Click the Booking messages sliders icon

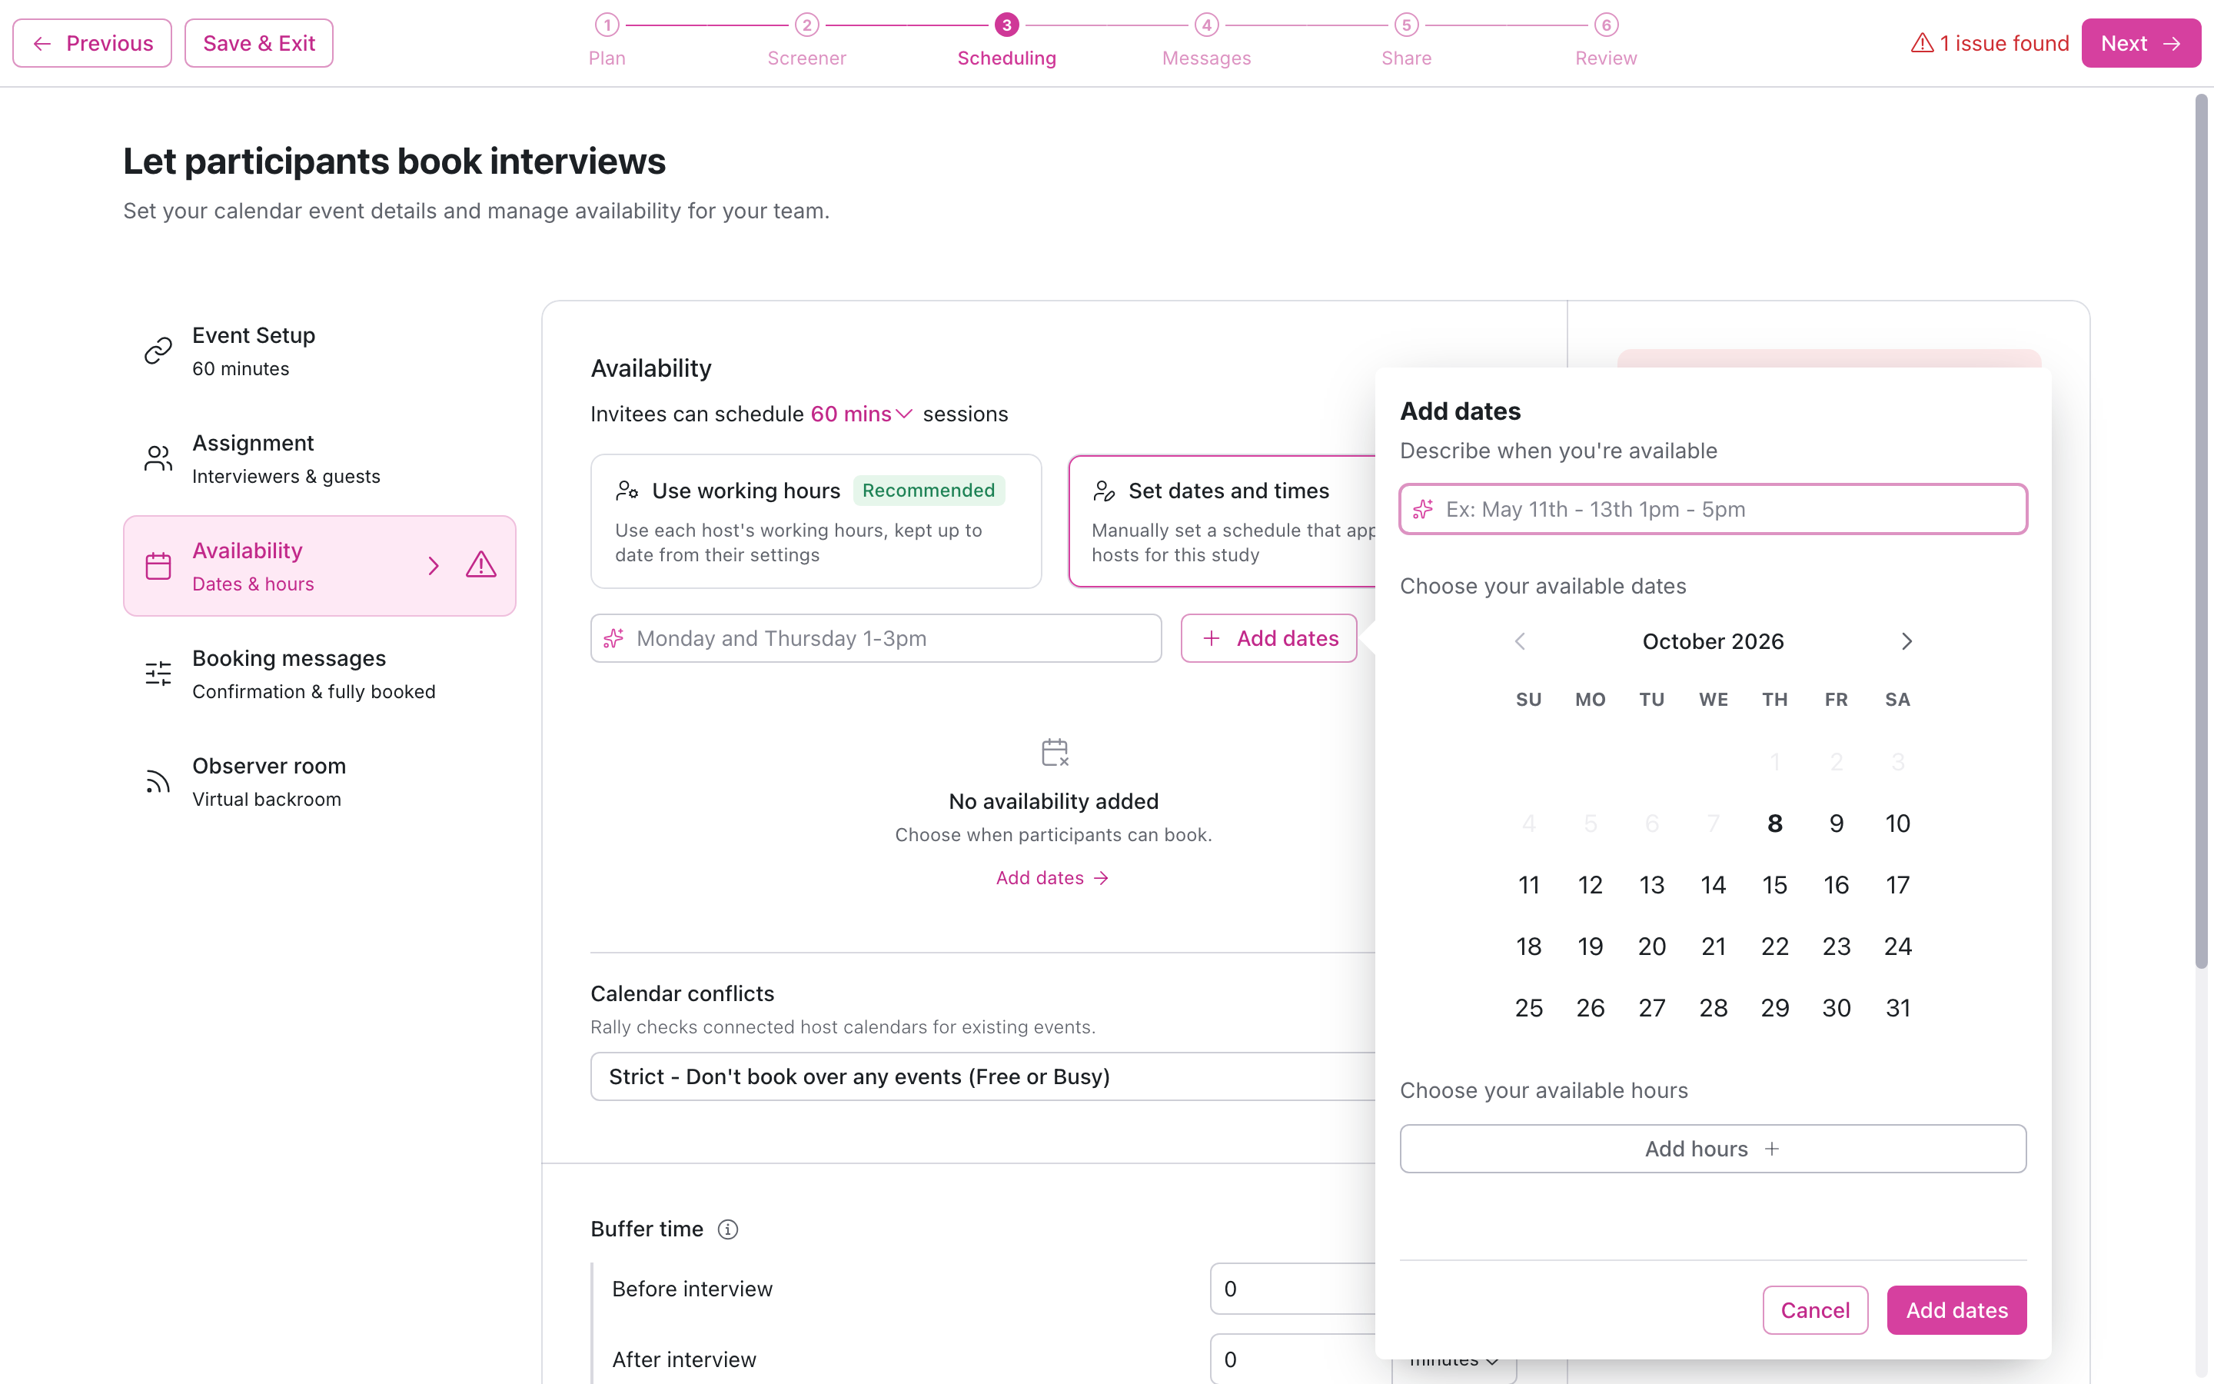click(x=158, y=674)
